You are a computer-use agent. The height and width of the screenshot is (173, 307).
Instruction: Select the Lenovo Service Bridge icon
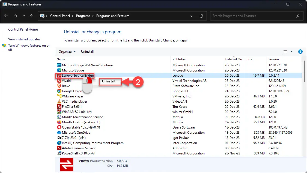coord(59,75)
